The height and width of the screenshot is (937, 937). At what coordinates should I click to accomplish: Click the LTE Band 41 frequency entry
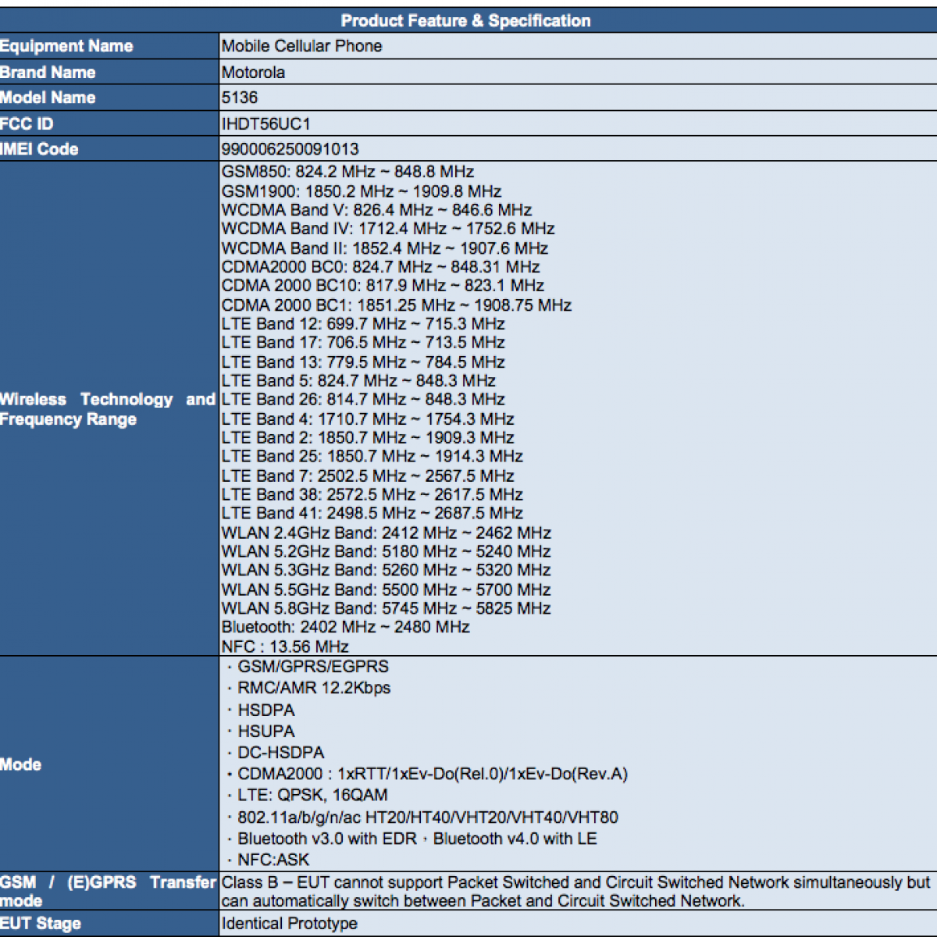[x=372, y=513]
